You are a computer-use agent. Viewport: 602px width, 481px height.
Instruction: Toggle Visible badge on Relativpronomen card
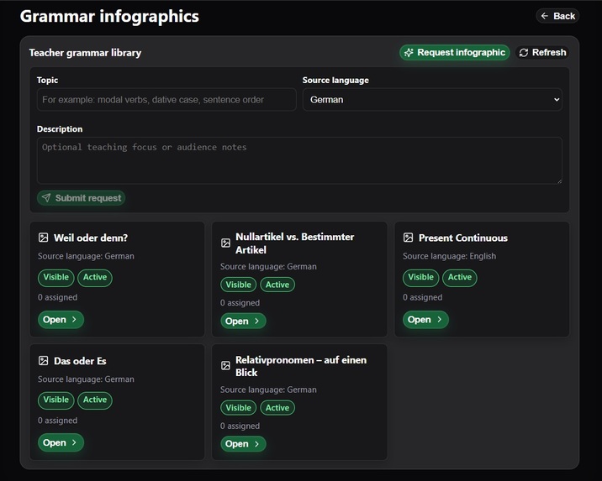[x=239, y=408]
